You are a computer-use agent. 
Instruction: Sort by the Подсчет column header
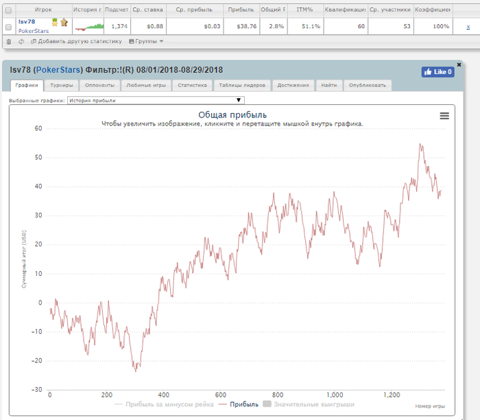pos(117,10)
